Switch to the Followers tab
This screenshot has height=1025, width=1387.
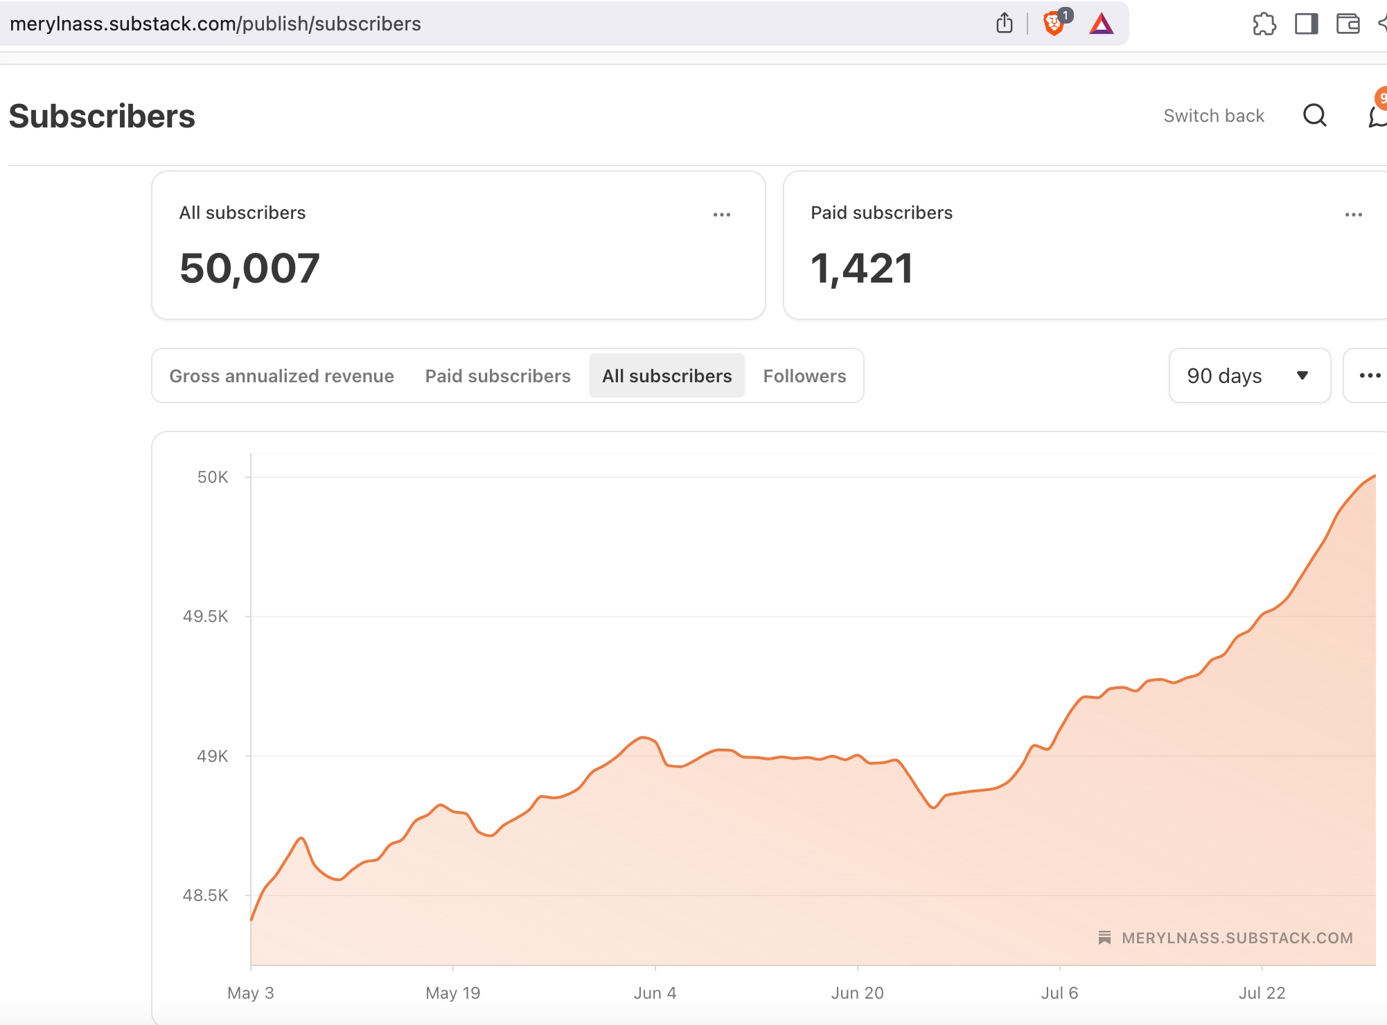tap(804, 376)
